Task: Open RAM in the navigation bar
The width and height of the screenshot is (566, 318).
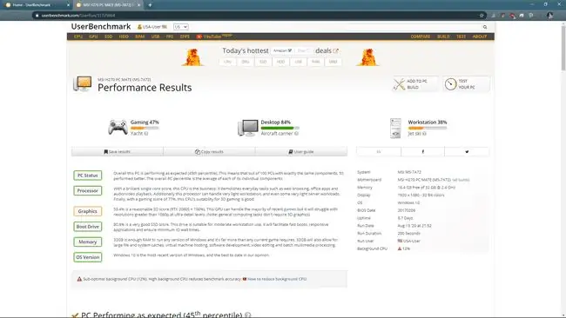Action: pyautogui.click(x=139, y=36)
